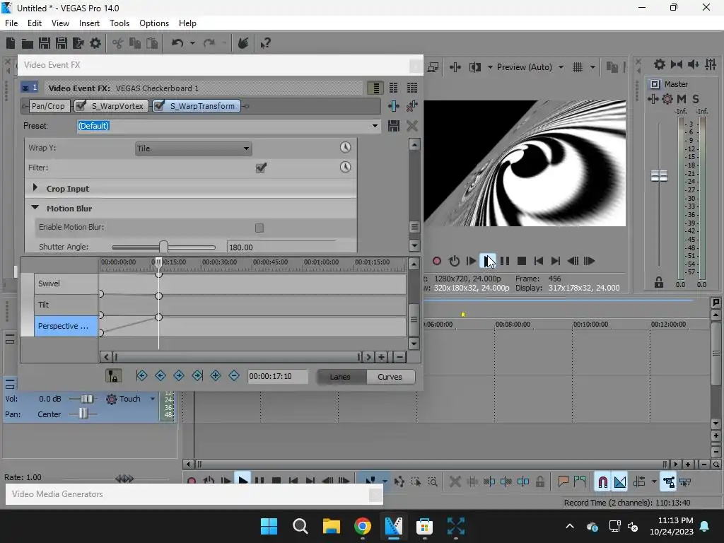Undo the last action with the toolbar icon
Screen dimensions: 724x543
[x=177, y=43]
